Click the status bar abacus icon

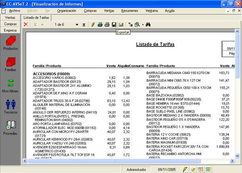pyautogui.click(x=200, y=169)
